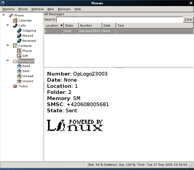Click the Folder: 2 detail line
194x170 pixels.
click(59, 92)
